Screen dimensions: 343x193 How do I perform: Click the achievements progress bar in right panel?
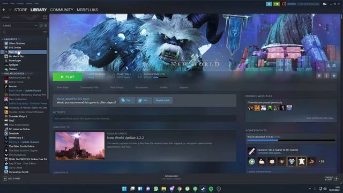pyautogui.click(x=291, y=140)
